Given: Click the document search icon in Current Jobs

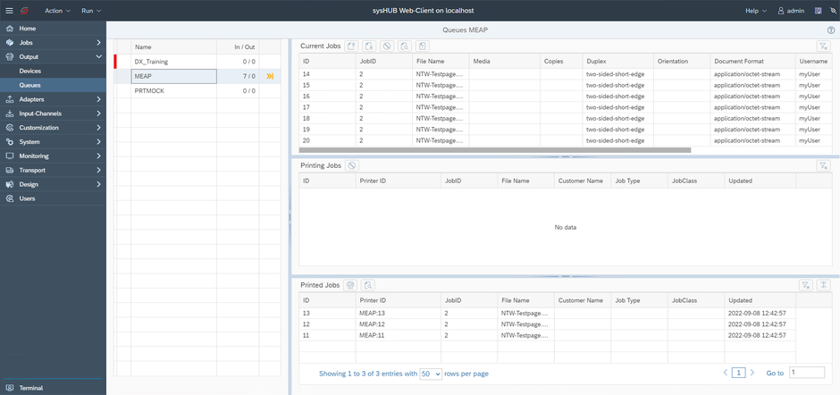Looking at the screenshot, I should (405, 46).
